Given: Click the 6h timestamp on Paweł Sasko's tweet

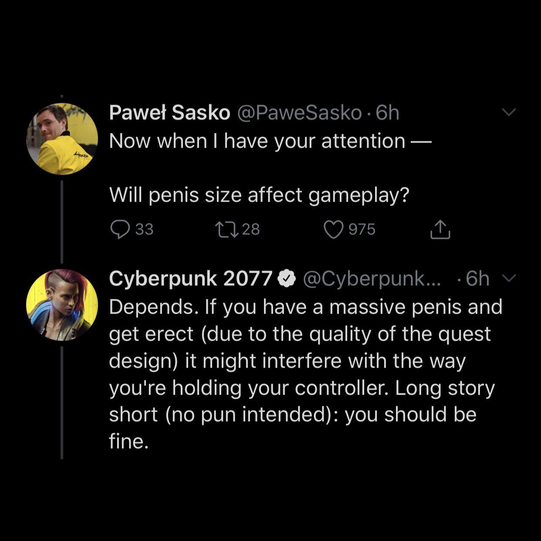Looking at the screenshot, I should [387, 113].
